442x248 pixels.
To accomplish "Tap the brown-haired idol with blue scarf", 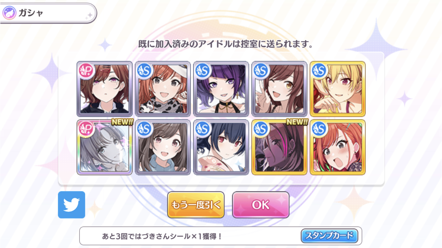I will (x=163, y=147).
